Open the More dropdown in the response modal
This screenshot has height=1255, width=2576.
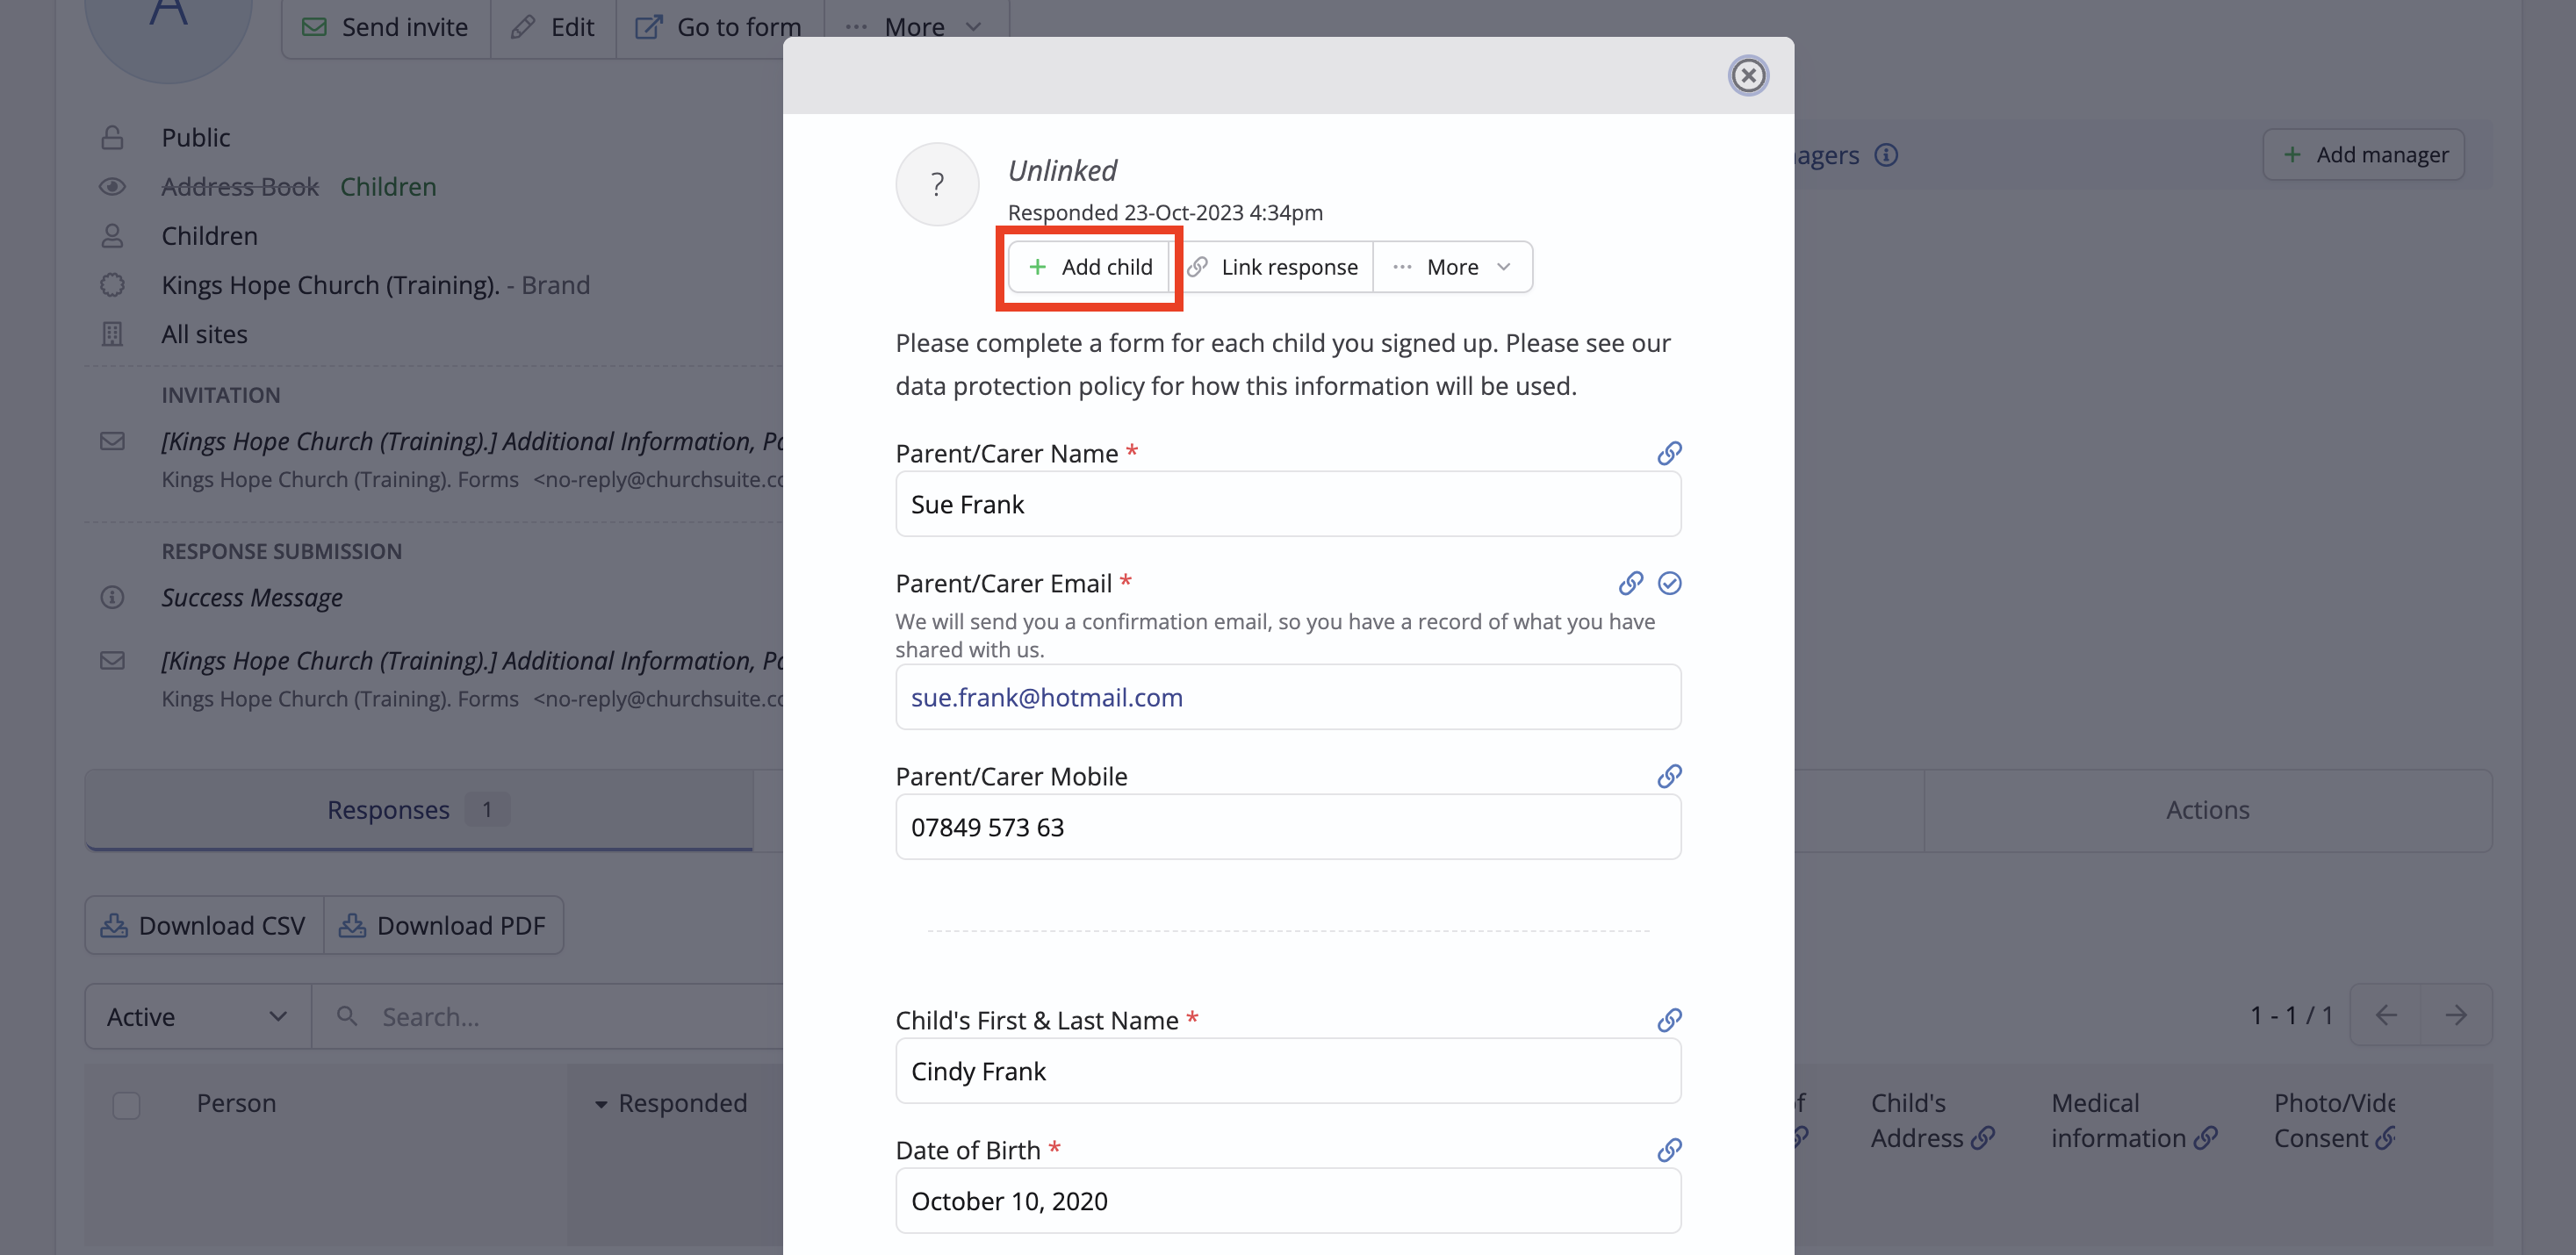pos(1452,267)
